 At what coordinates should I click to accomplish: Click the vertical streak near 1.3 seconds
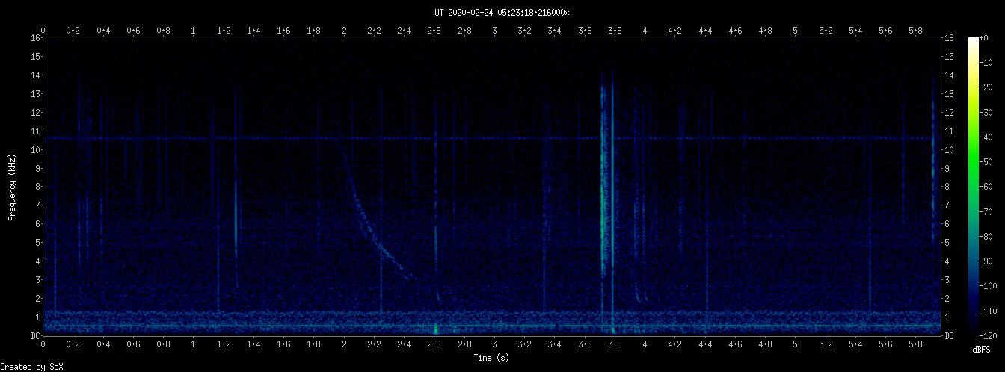(x=236, y=217)
